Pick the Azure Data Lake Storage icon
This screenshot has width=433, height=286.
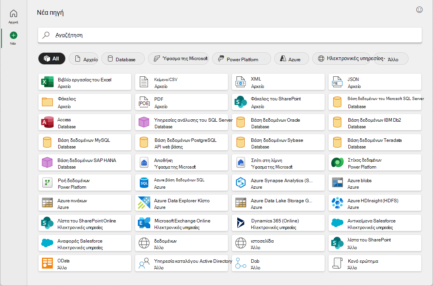pyautogui.click(x=240, y=203)
